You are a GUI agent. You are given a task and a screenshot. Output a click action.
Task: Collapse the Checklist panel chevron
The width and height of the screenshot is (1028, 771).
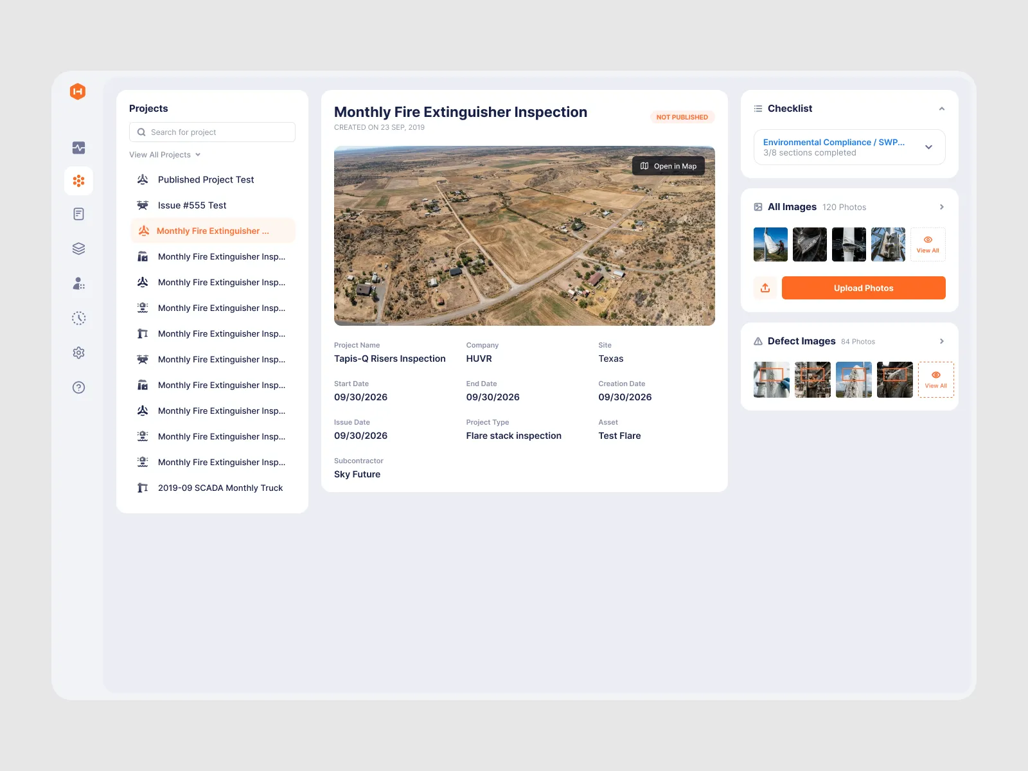click(x=942, y=109)
